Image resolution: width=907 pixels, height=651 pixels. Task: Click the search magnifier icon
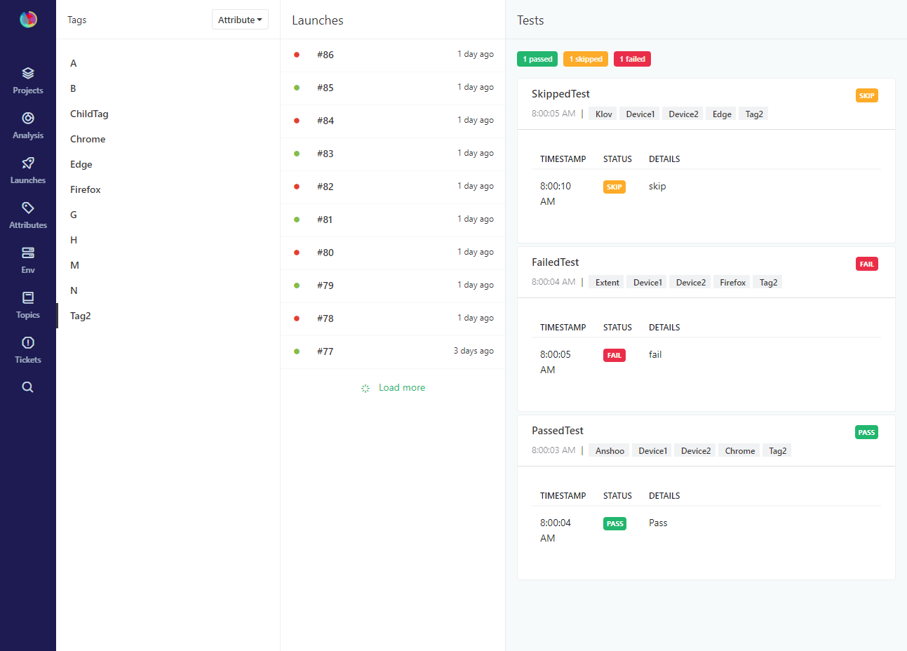[28, 387]
